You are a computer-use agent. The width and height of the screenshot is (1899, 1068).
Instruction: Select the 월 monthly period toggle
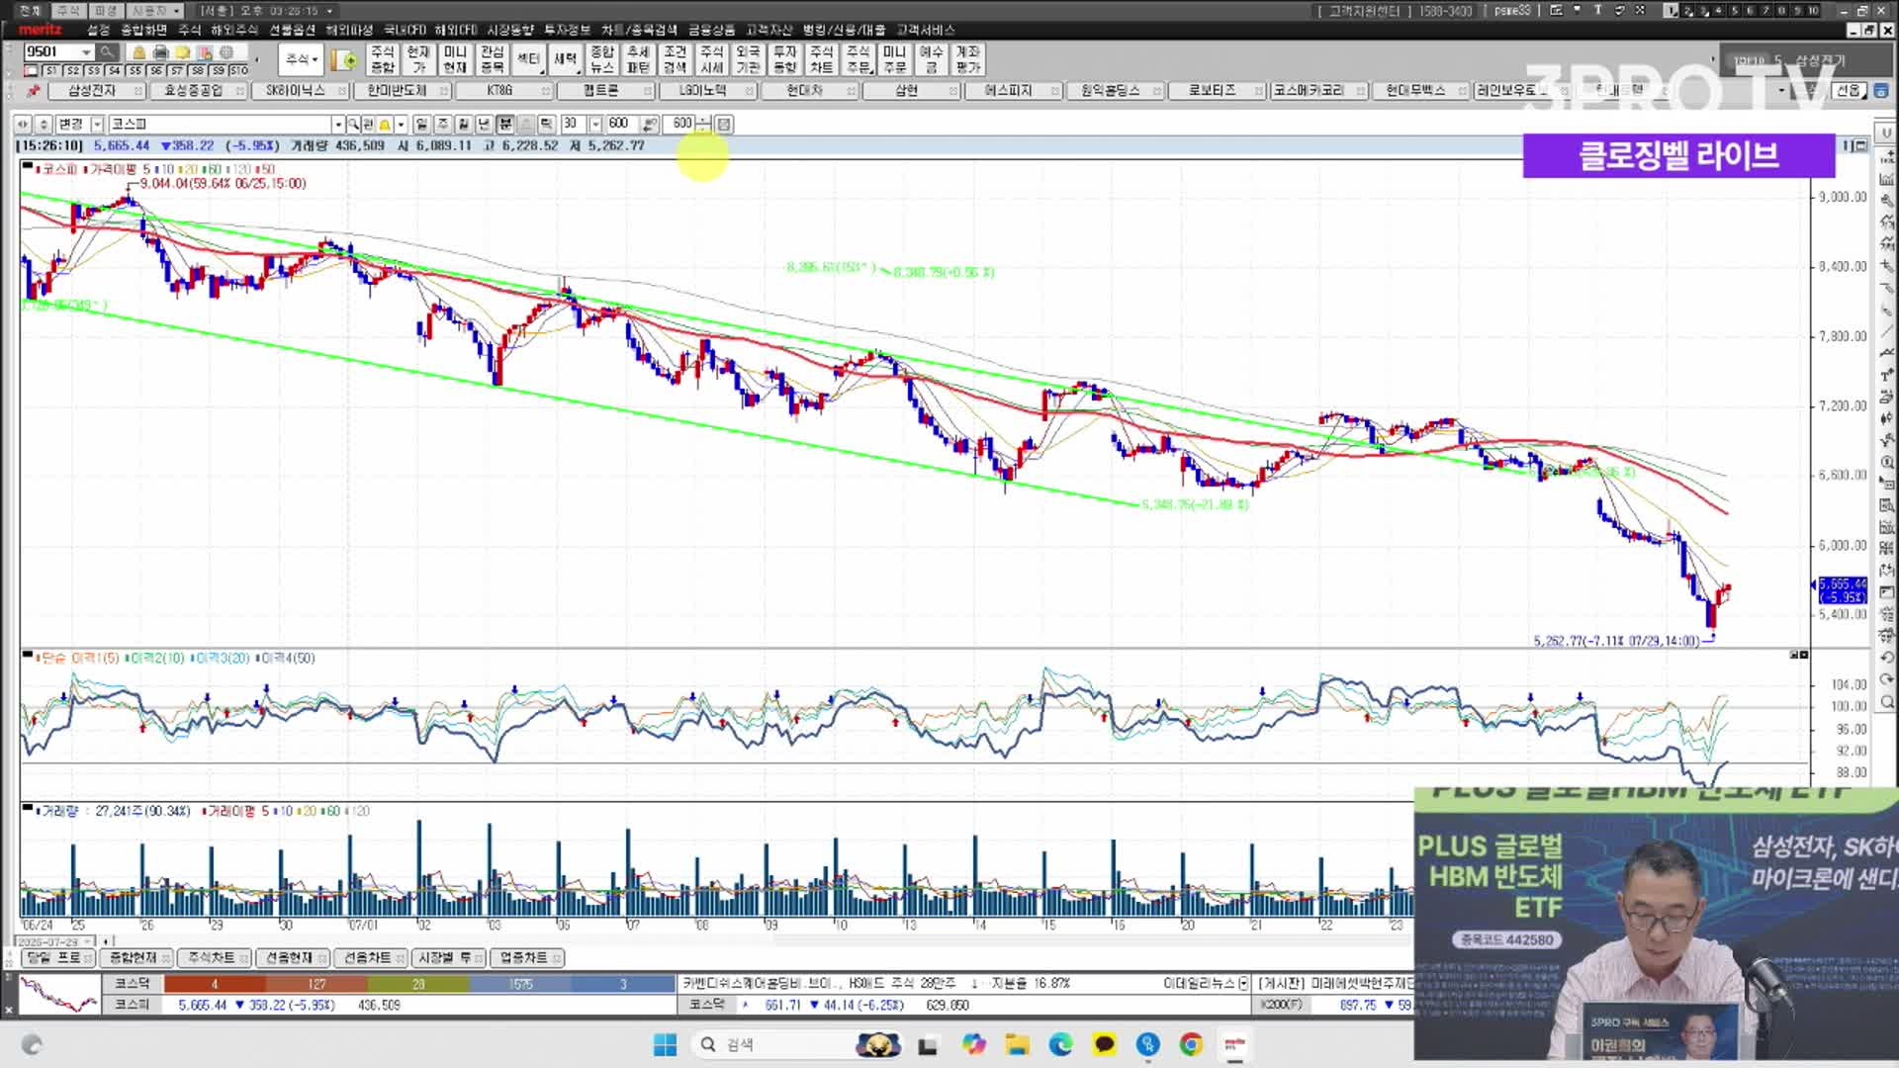point(463,124)
